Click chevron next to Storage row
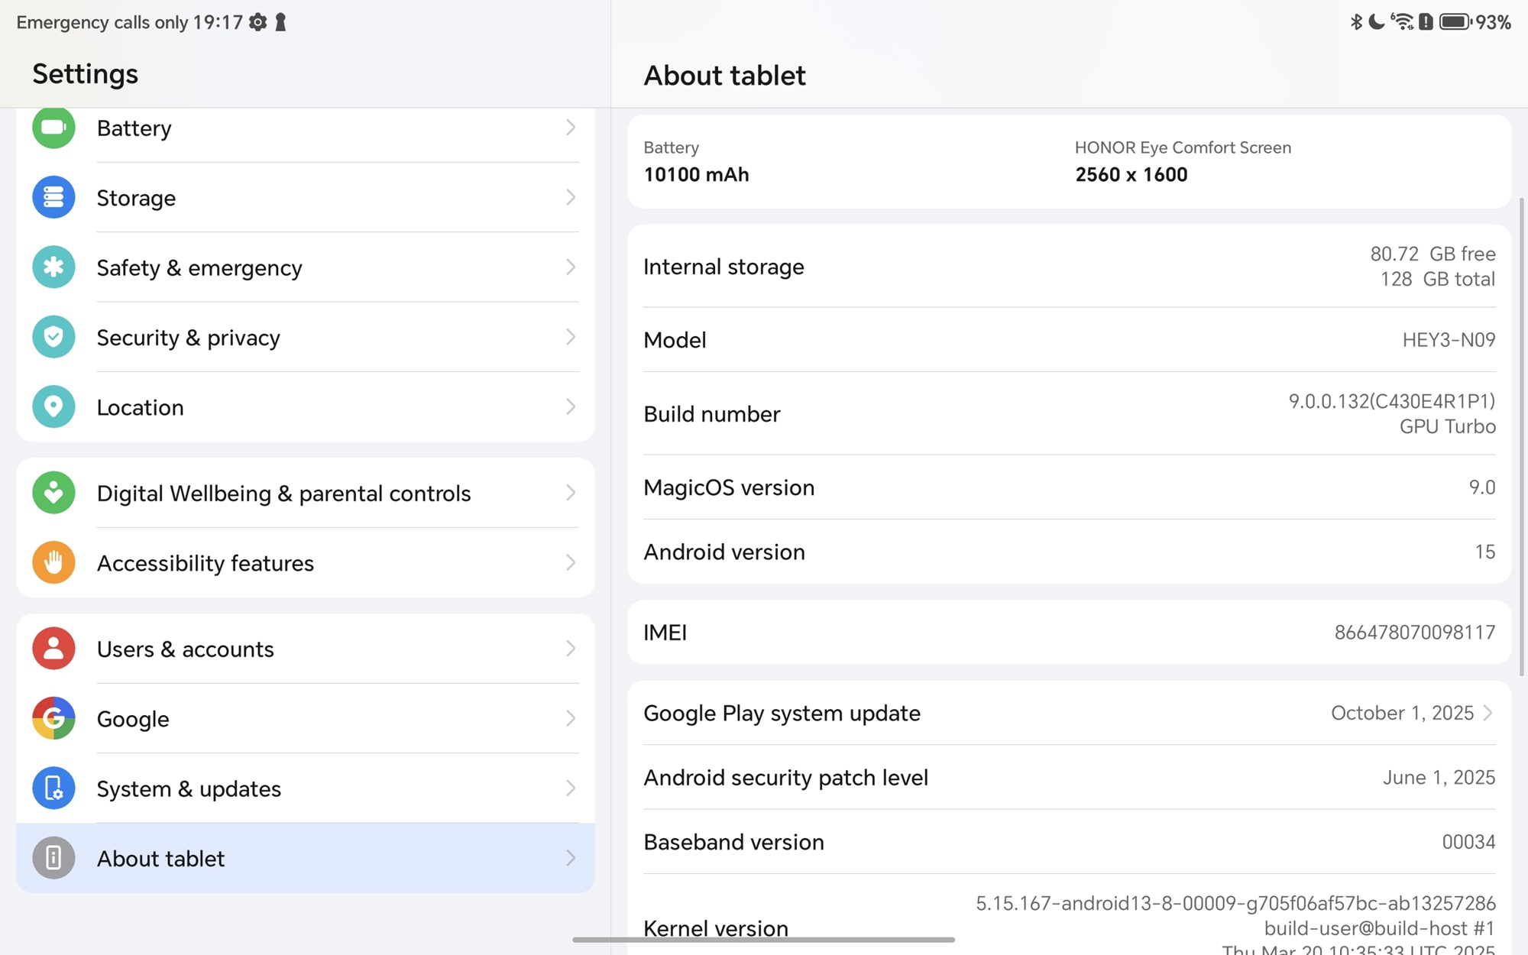Screen dimensions: 1528x955 coord(570,197)
